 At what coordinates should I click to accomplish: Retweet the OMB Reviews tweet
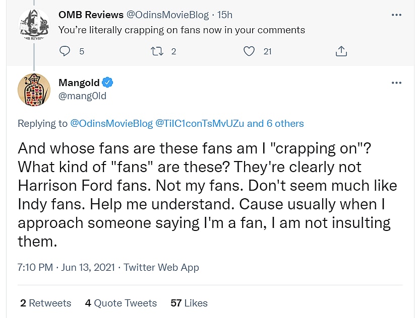[157, 51]
